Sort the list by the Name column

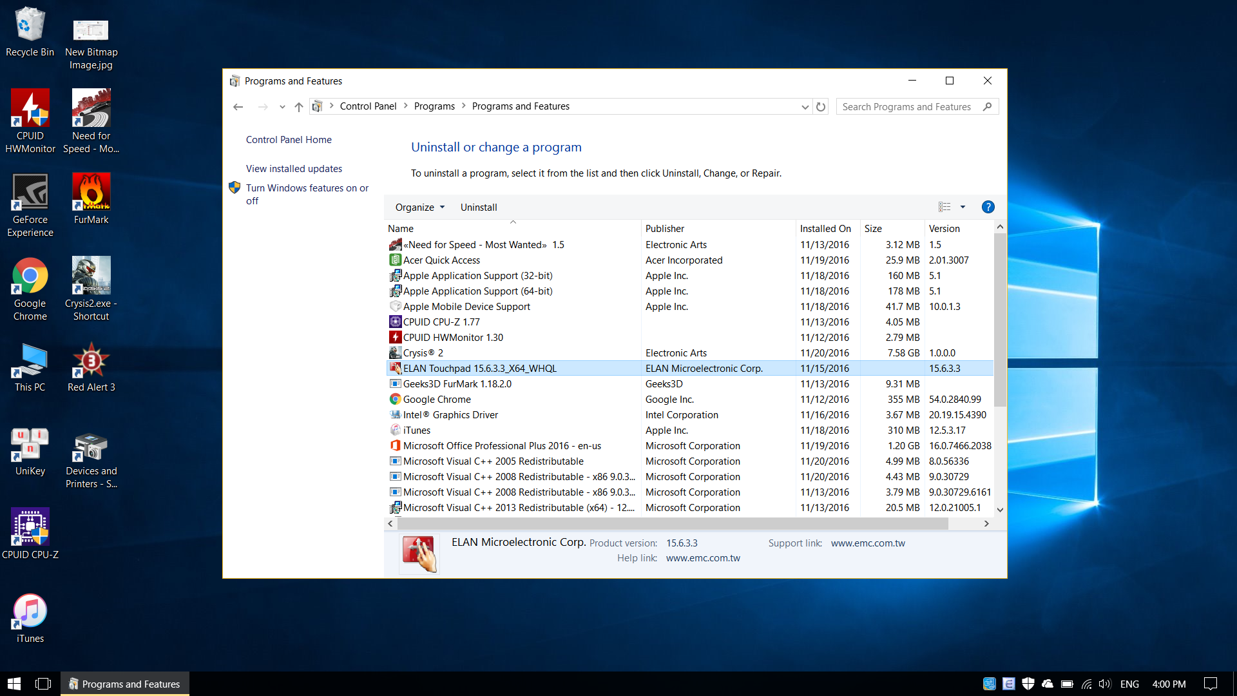(x=513, y=229)
